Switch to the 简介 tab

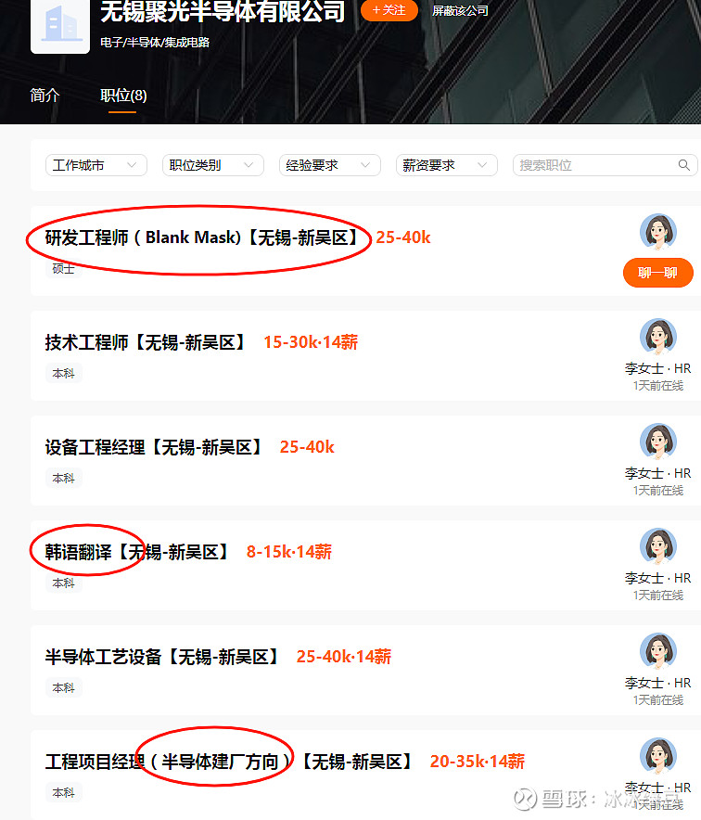pos(45,96)
